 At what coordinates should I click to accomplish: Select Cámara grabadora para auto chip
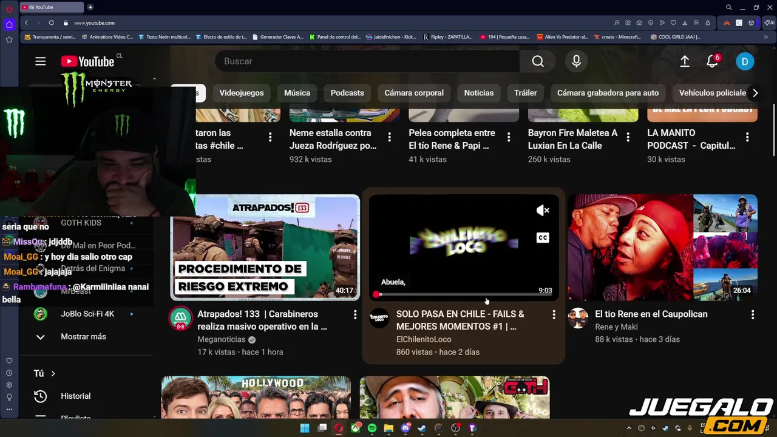point(608,93)
